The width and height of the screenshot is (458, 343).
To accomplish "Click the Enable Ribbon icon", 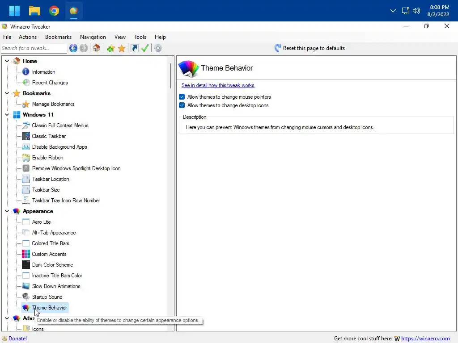I will pyautogui.click(x=25, y=158).
